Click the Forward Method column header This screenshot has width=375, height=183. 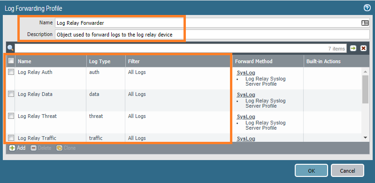pos(268,61)
